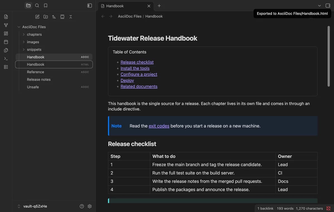Add a new tab with plus
The image size is (334, 212).
pos(159,6)
